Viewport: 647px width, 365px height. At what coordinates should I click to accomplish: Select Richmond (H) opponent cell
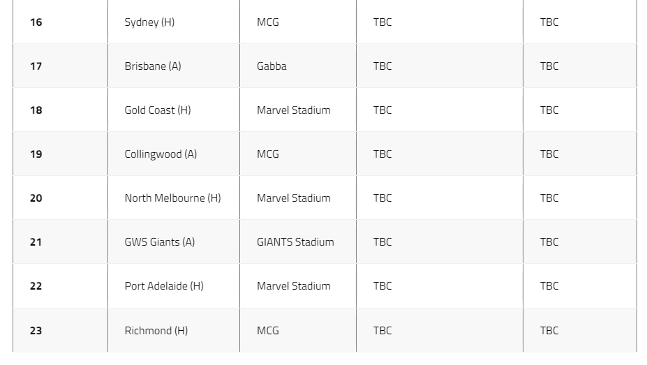pyautogui.click(x=174, y=330)
